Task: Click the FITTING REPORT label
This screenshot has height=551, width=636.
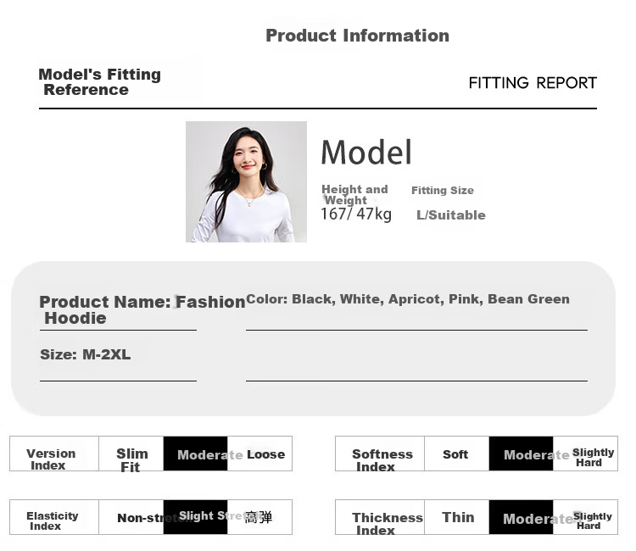Action: pos(533,83)
